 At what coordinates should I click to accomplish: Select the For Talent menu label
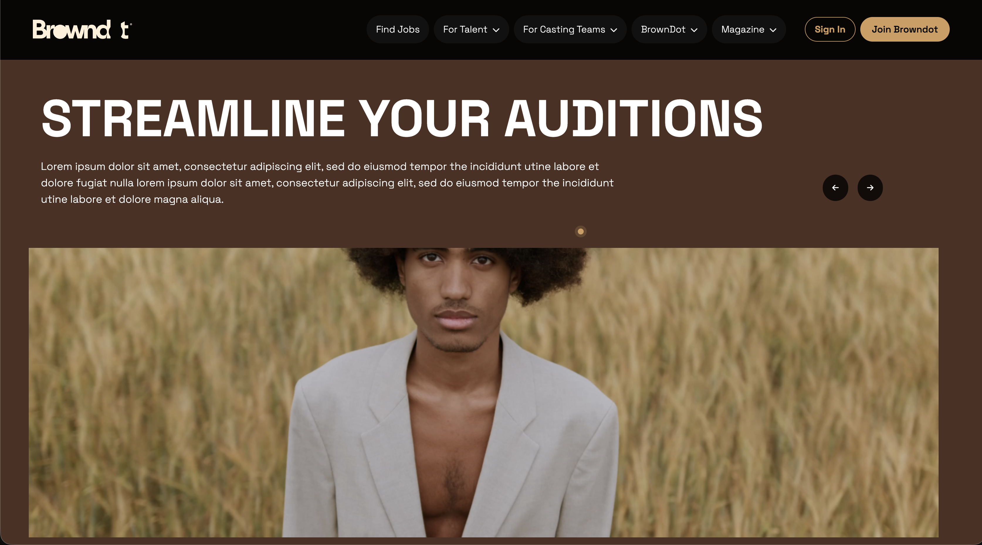tap(465, 29)
